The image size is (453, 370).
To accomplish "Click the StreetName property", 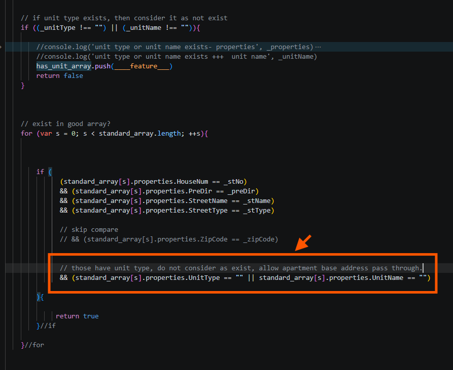I will click(x=208, y=201).
